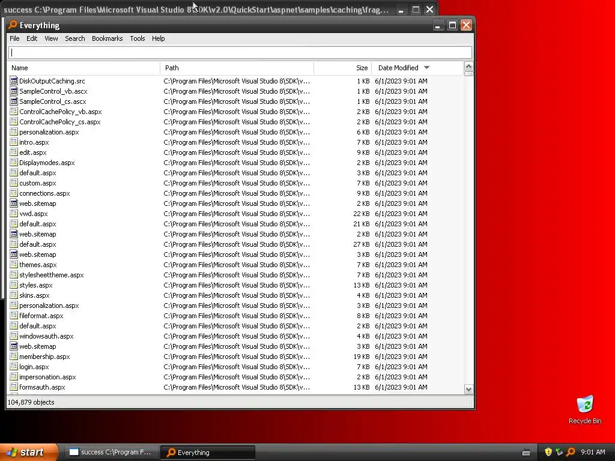Image resolution: width=615 pixels, height=461 pixels.
Task: Select the impersonation.aspx file icon
Action: click(14, 377)
